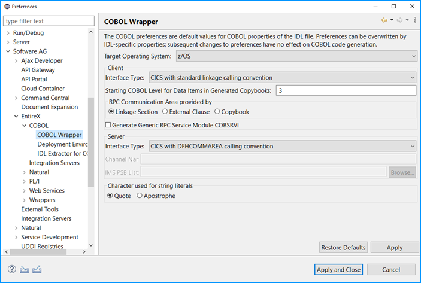Maximize the Preferences window
The image size is (421, 283).
coord(393,7)
